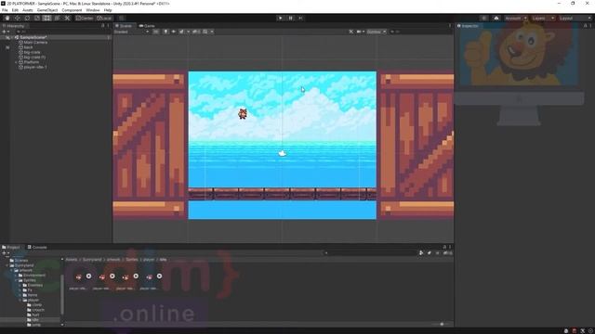595x334 pixels.
Task: Toggle scene lighting icon
Action: (x=165, y=32)
